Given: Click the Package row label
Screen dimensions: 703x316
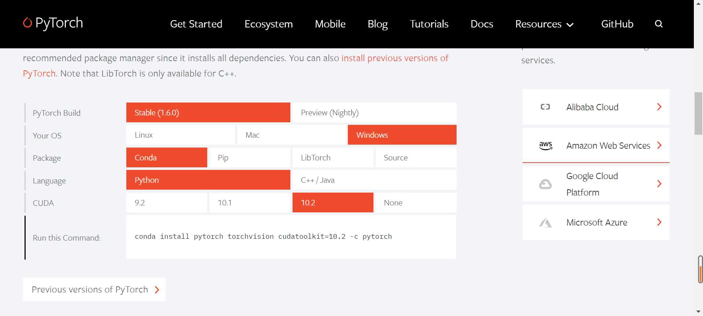Looking at the screenshot, I should 47,158.
